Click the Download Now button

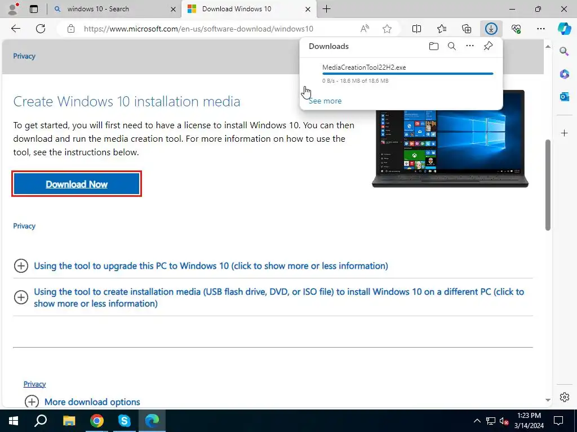click(77, 184)
